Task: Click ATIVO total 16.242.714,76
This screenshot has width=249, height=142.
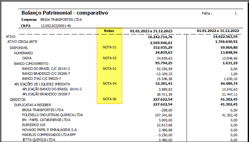Action: pos(160,37)
